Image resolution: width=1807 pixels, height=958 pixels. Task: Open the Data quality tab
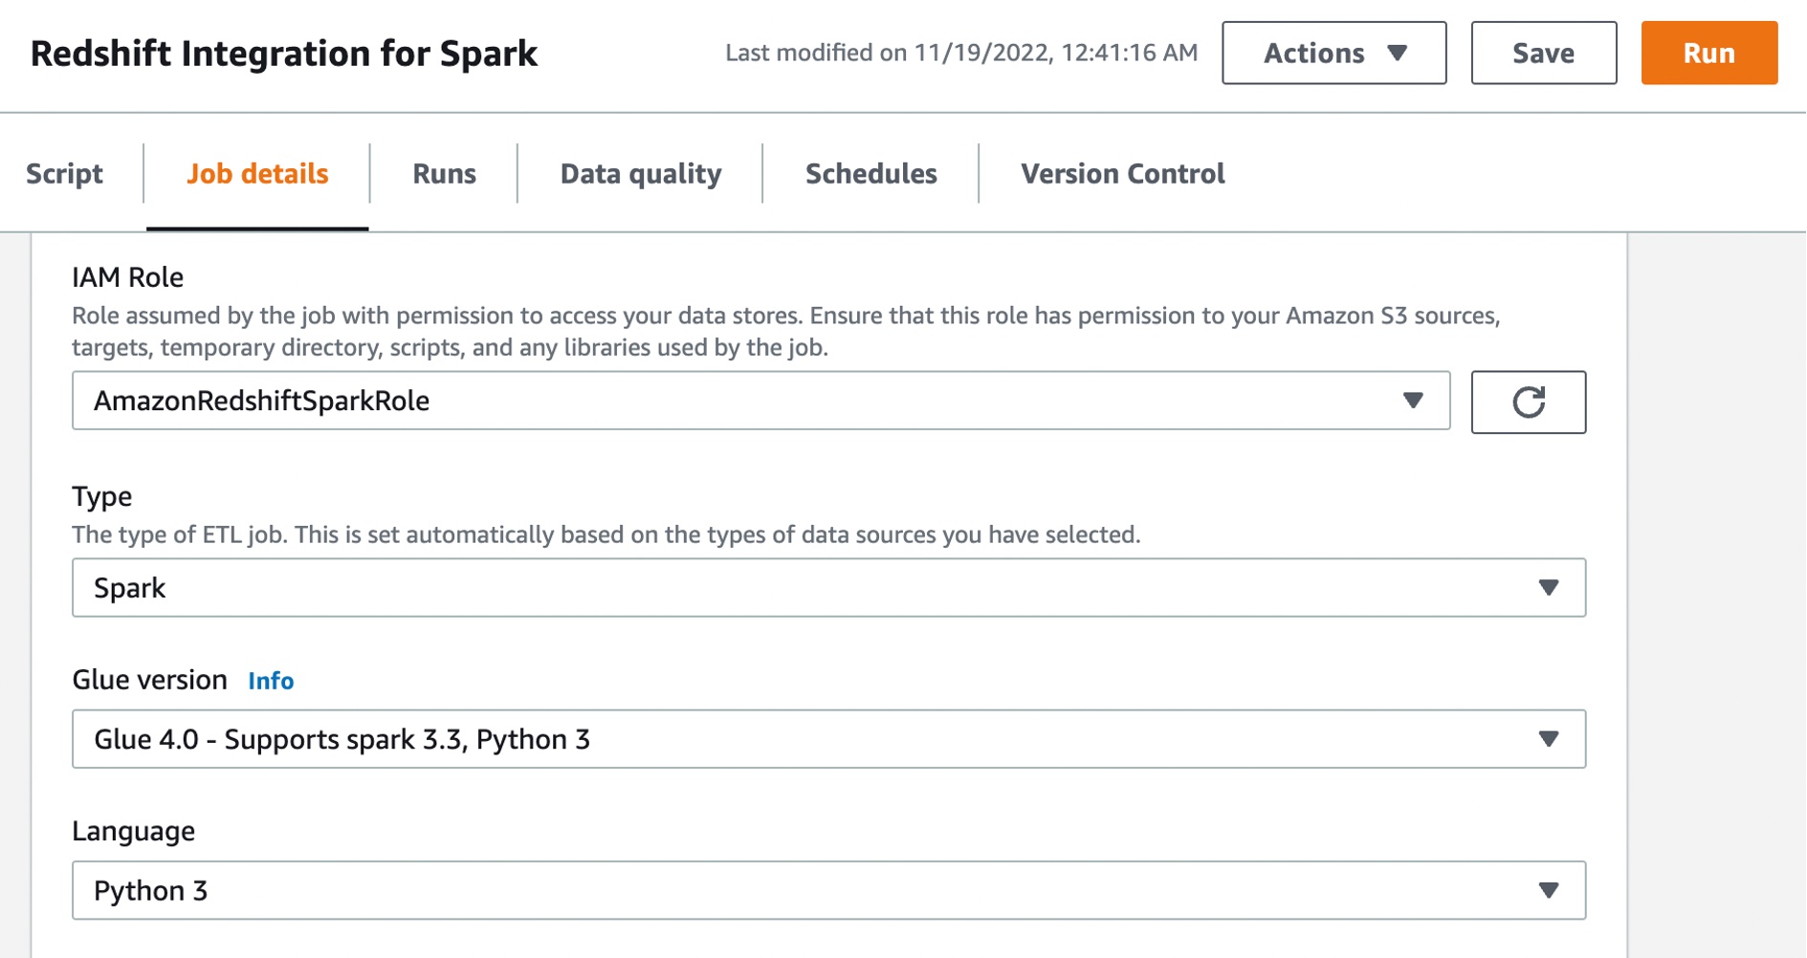point(640,173)
